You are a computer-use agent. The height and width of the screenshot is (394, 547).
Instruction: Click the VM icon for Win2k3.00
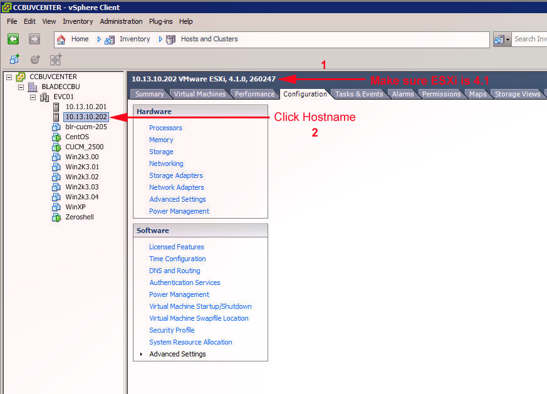tap(56, 157)
